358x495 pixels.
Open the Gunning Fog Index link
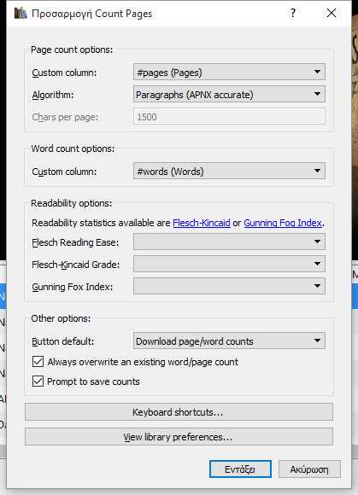(283, 223)
